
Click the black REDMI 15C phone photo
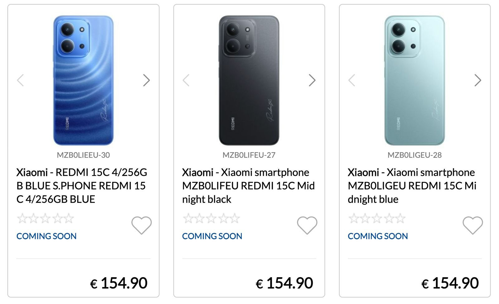pos(249,80)
